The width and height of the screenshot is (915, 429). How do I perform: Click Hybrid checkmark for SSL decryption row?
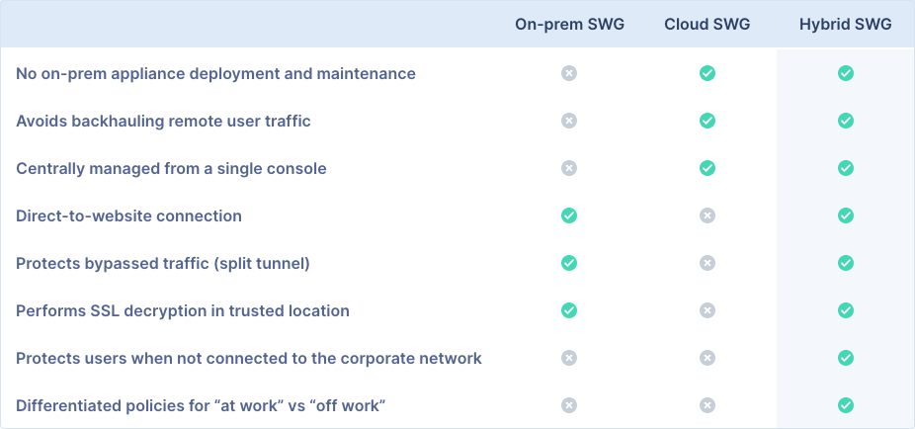point(846,310)
